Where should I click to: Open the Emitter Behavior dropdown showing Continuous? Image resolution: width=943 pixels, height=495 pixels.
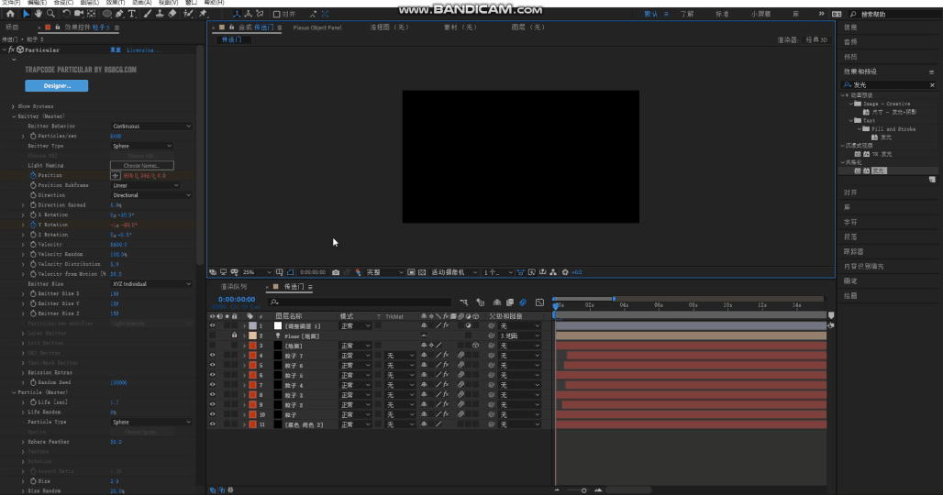pyautogui.click(x=150, y=126)
